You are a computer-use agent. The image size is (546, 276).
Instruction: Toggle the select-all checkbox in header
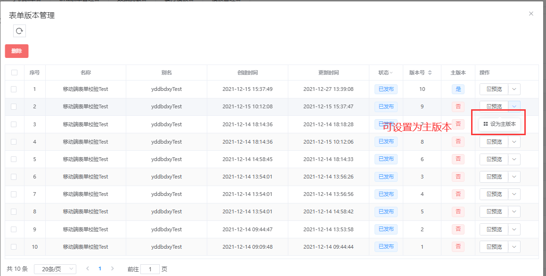click(14, 73)
